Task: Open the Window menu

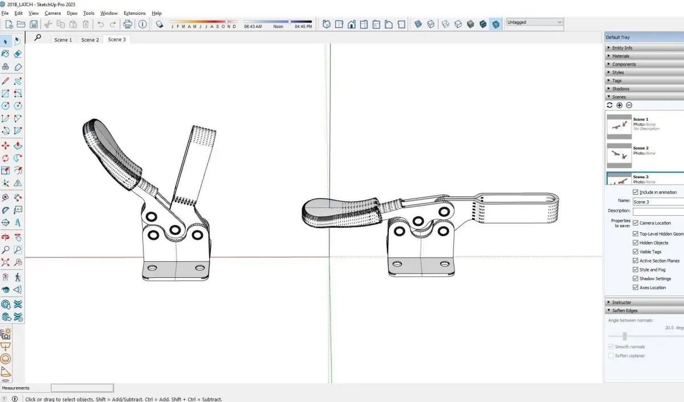Action: point(109,13)
